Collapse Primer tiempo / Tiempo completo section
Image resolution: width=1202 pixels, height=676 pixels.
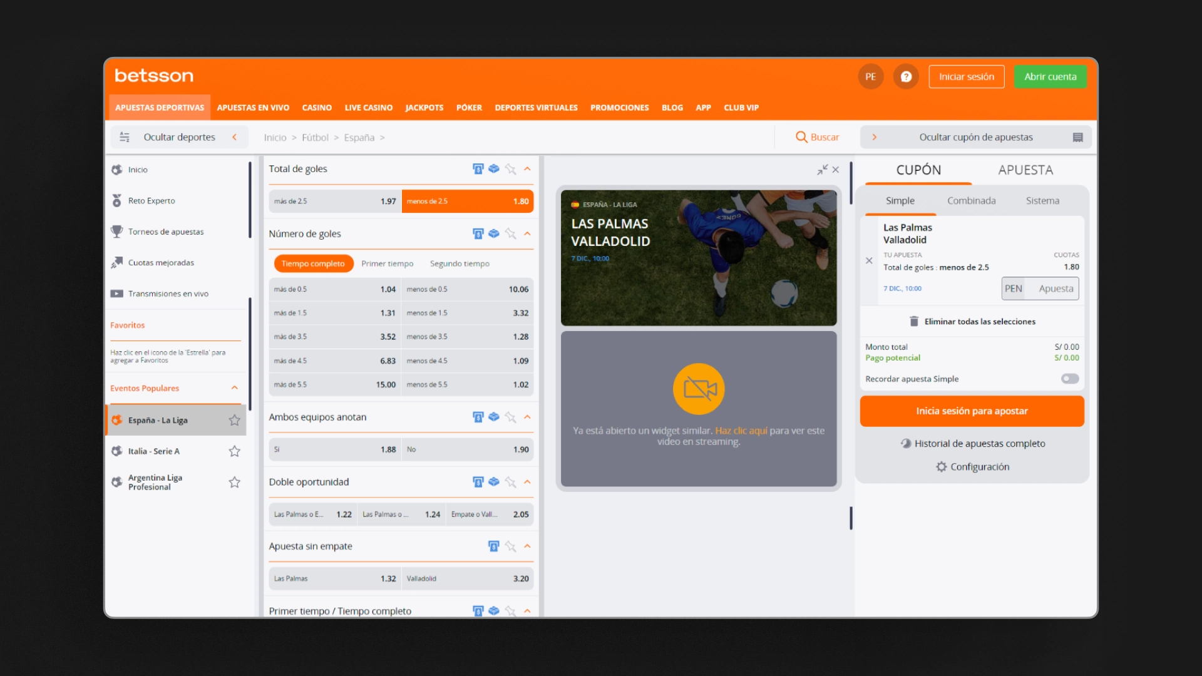pyautogui.click(x=527, y=611)
